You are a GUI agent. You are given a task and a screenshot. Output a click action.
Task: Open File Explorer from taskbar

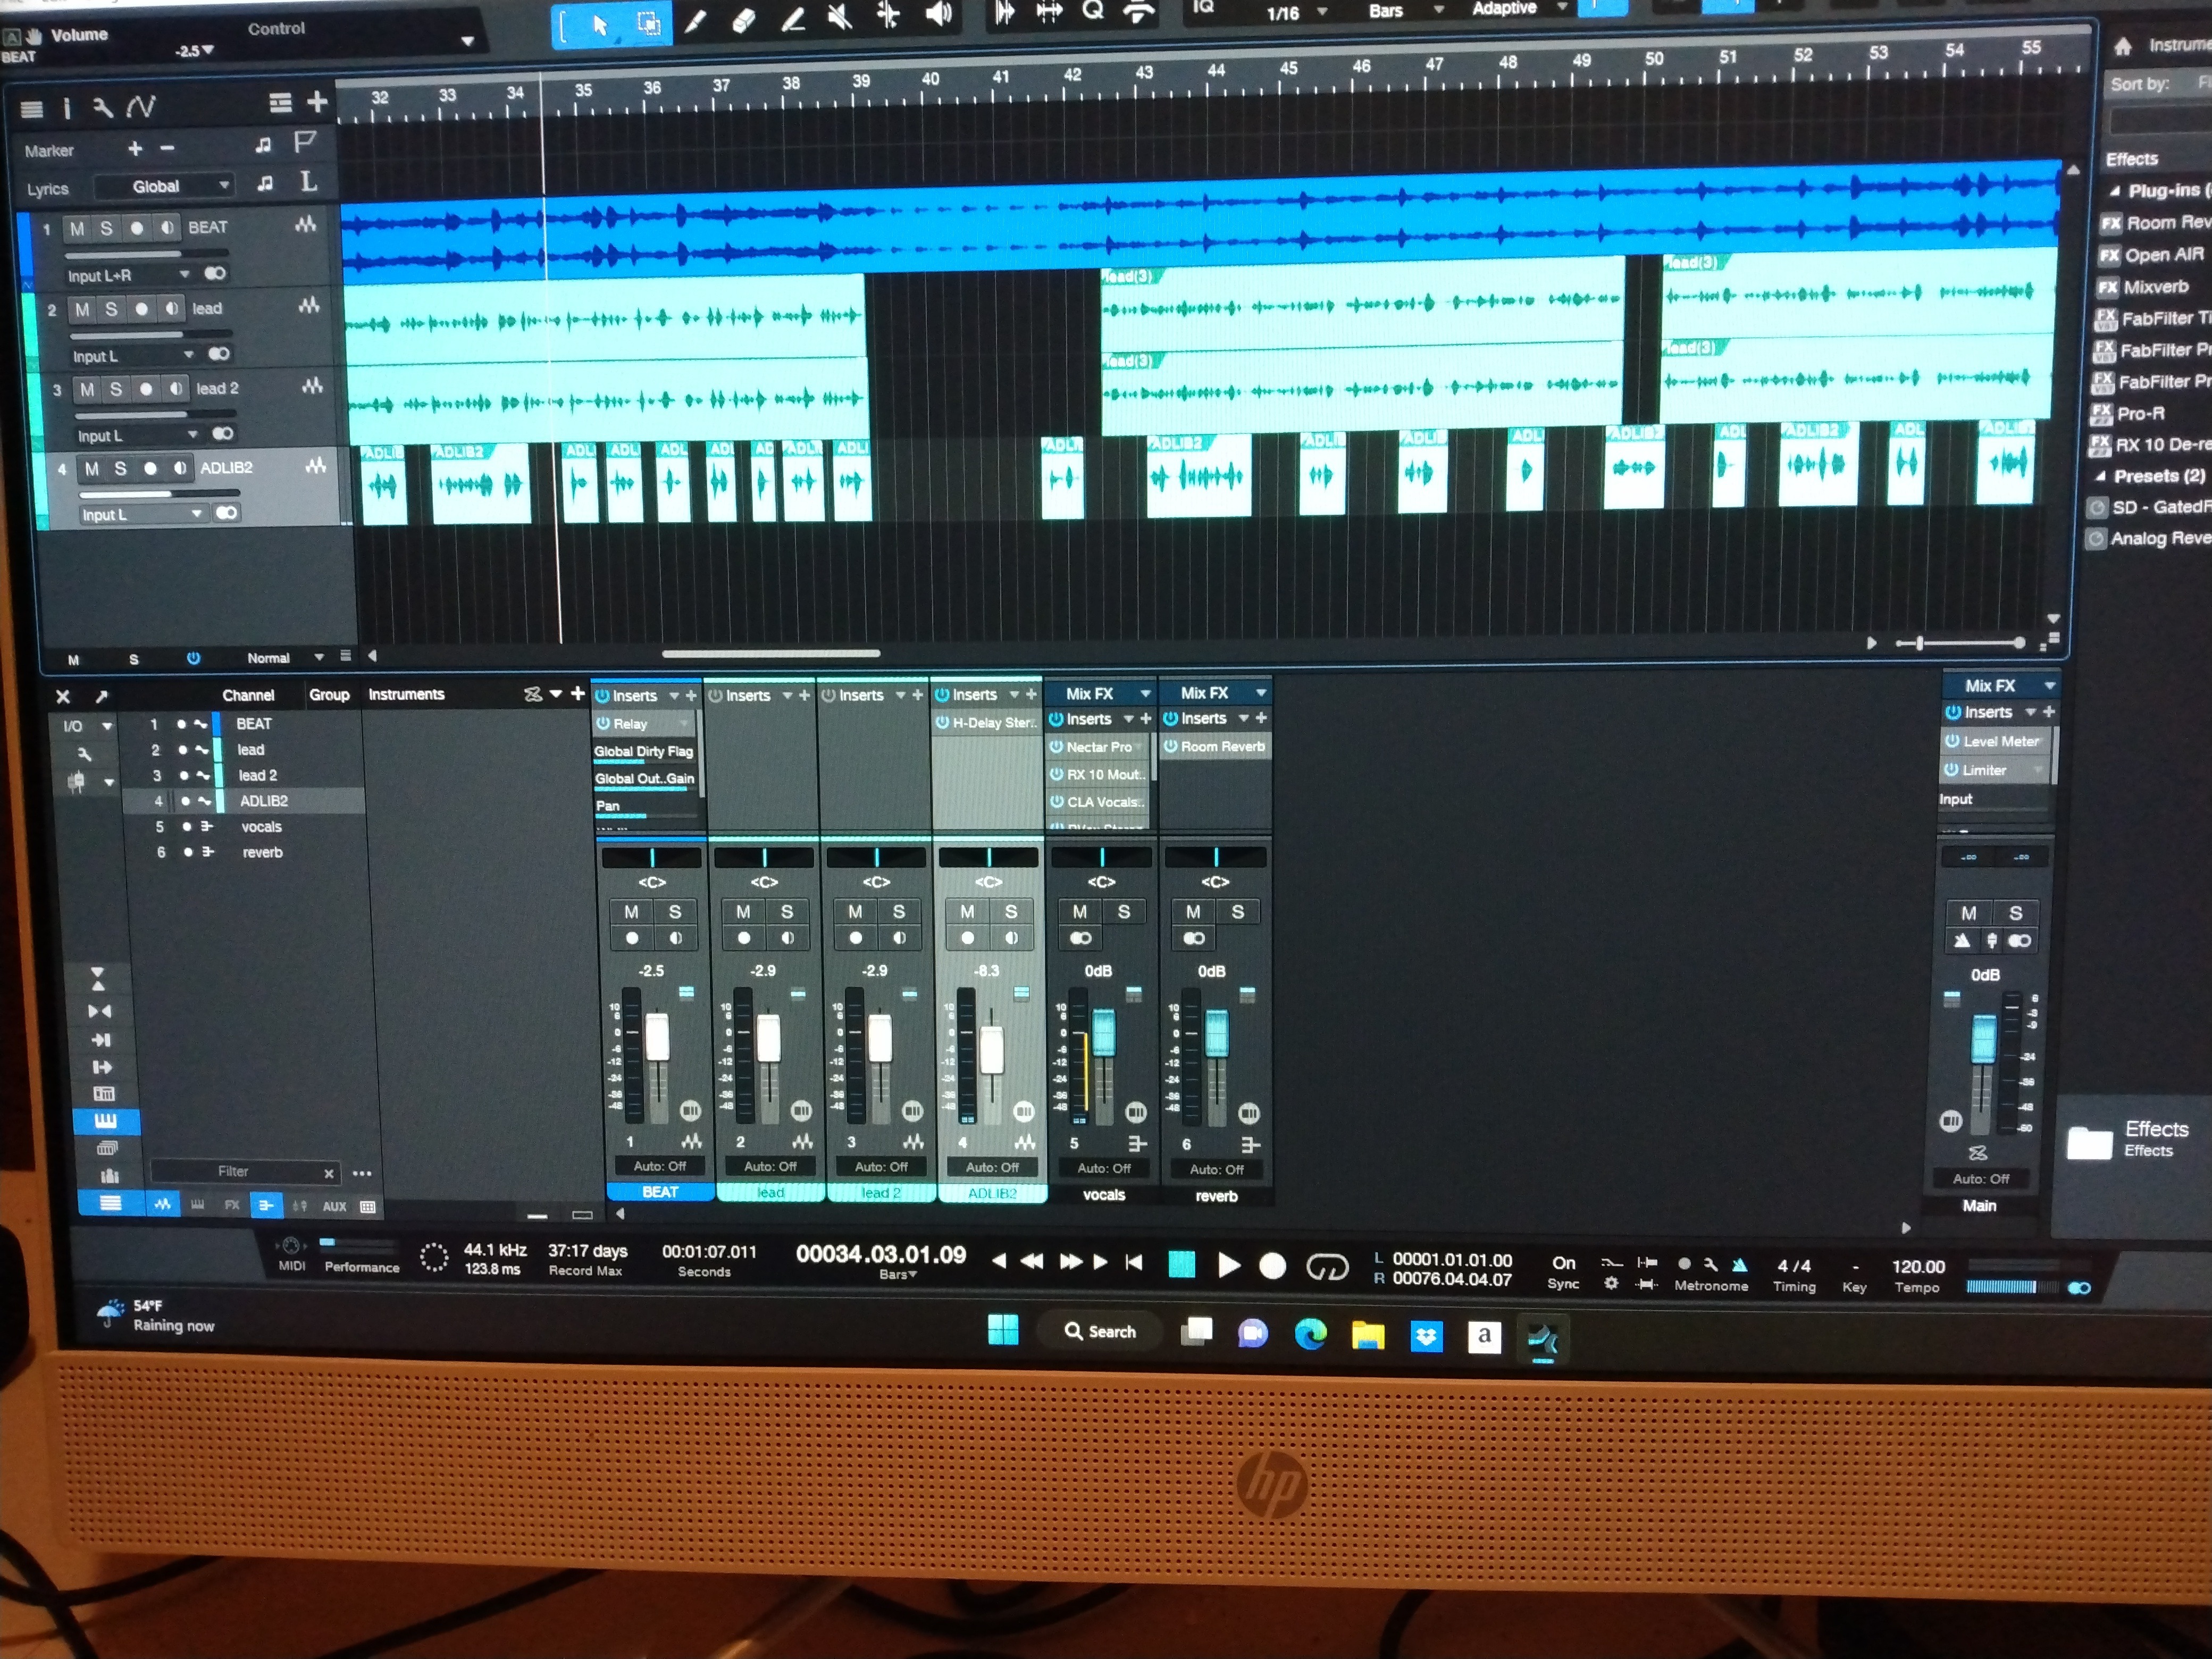click(1368, 1335)
